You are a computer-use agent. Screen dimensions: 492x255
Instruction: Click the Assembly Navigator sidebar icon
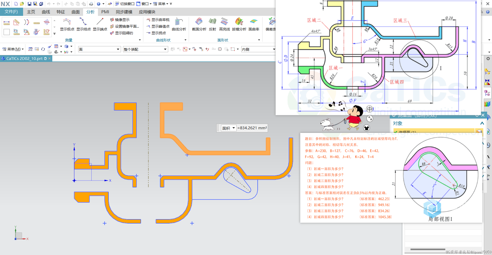tap(487, 71)
